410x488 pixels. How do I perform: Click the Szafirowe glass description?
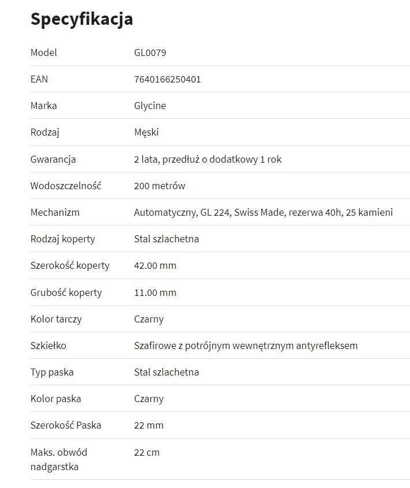click(246, 346)
